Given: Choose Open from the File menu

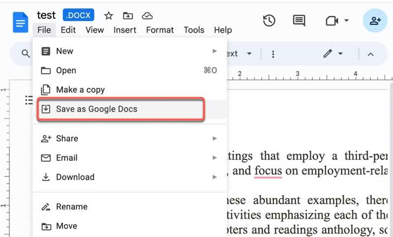Looking at the screenshot, I should [130, 70].
